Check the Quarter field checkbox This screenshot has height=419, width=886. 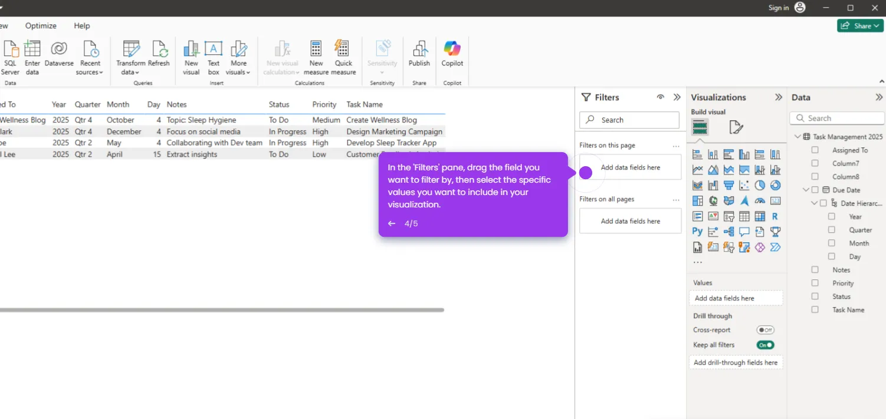coord(832,230)
